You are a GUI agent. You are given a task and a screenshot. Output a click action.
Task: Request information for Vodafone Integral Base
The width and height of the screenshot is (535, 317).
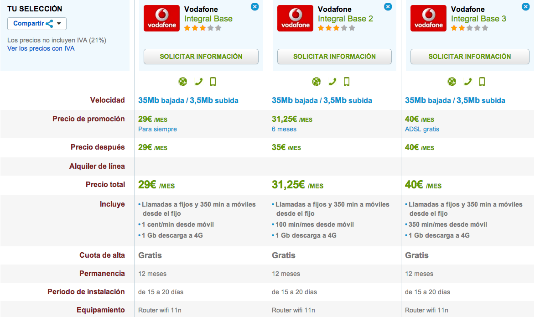point(201,57)
